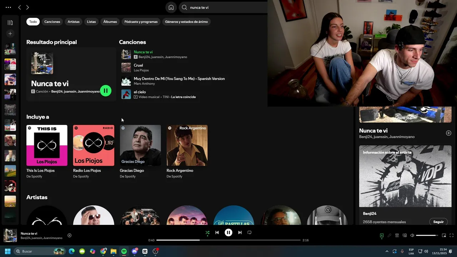Go back with the left arrow
The image size is (457, 257).
20,7
